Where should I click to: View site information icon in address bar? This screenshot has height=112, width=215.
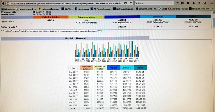(x=8, y=3)
